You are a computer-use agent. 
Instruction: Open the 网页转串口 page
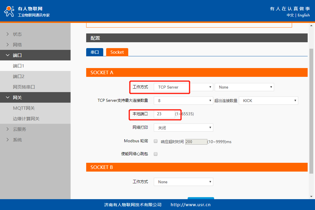point(24,87)
